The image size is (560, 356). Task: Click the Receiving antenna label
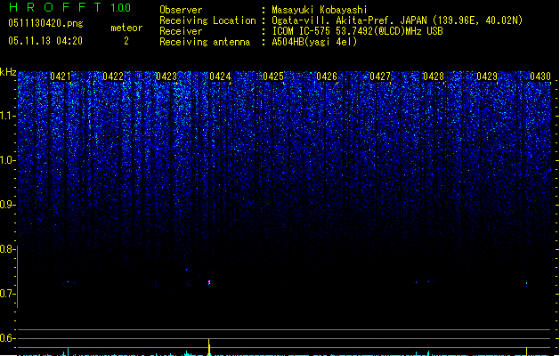pos(205,42)
